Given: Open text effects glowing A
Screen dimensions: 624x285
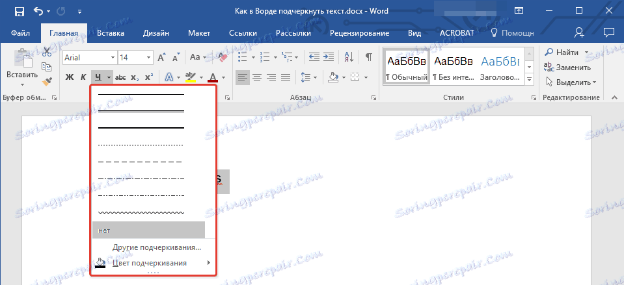Looking at the screenshot, I should (169, 77).
